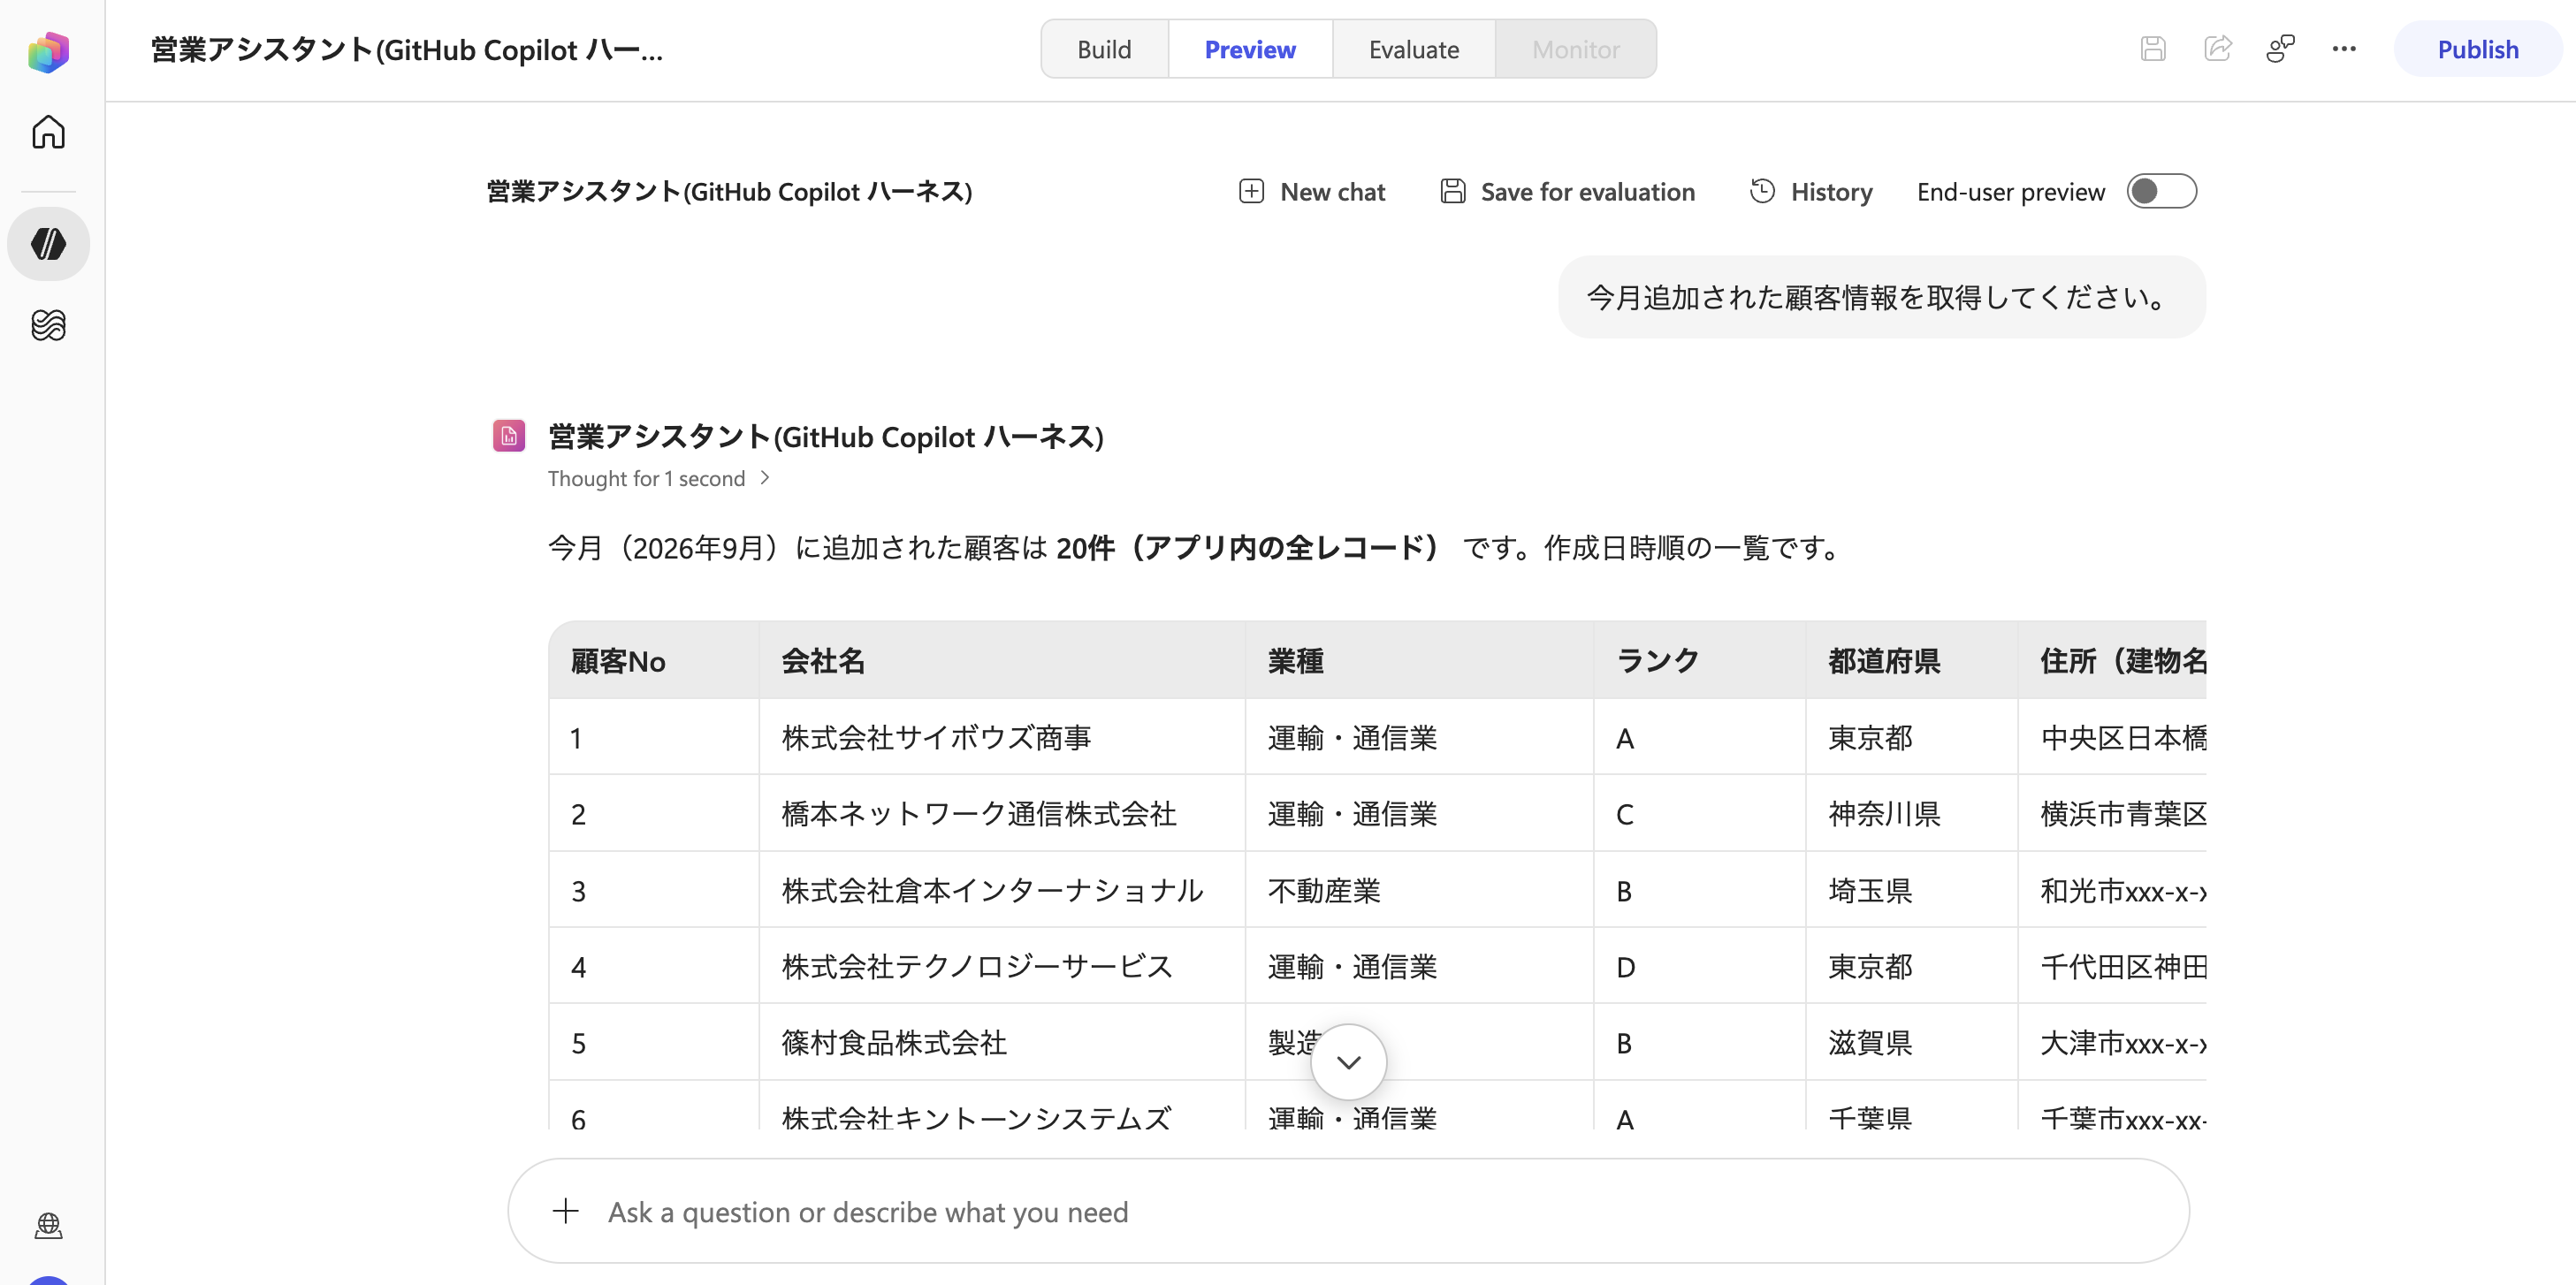Switch to the Evaluate tab
This screenshot has height=1285, width=2576.
[x=1413, y=49]
